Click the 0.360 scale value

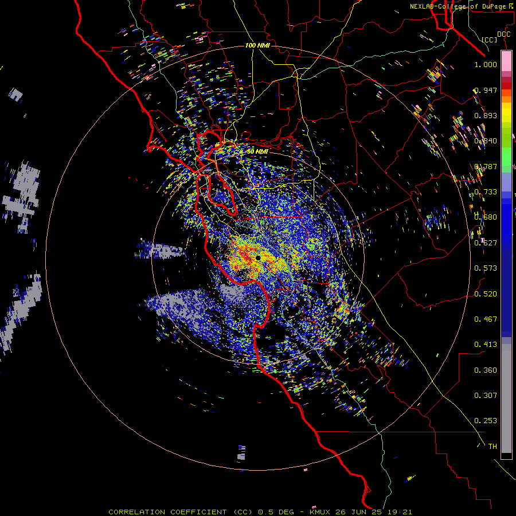point(486,370)
